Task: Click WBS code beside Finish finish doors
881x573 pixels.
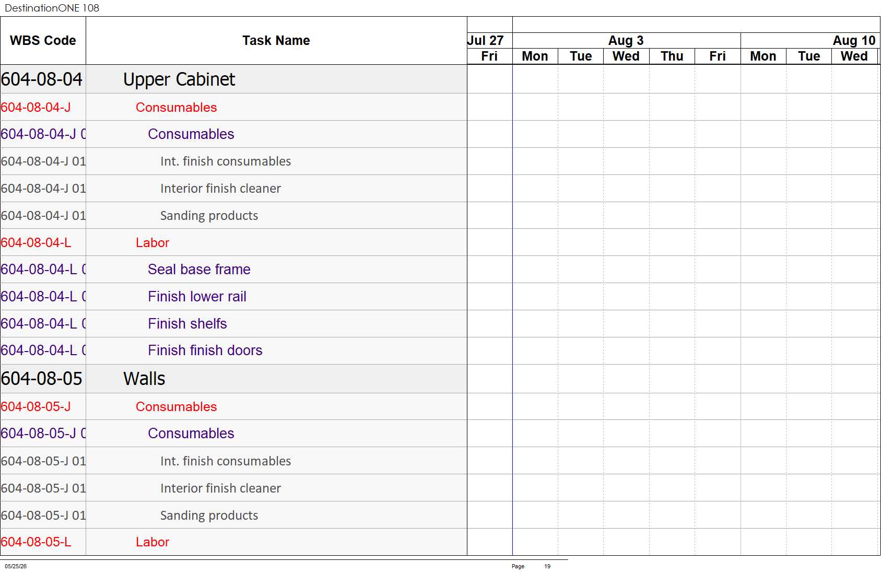Action: [43, 350]
